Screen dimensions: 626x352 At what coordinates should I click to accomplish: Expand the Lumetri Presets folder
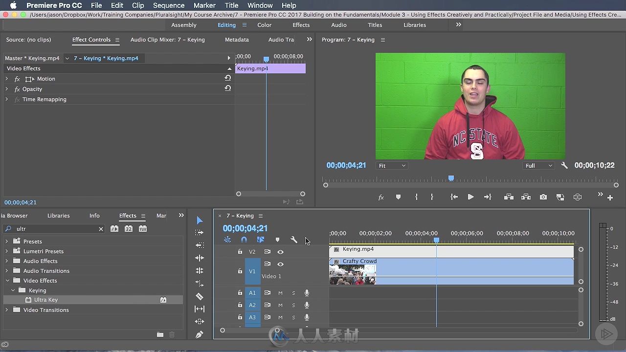(x=7, y=251)
